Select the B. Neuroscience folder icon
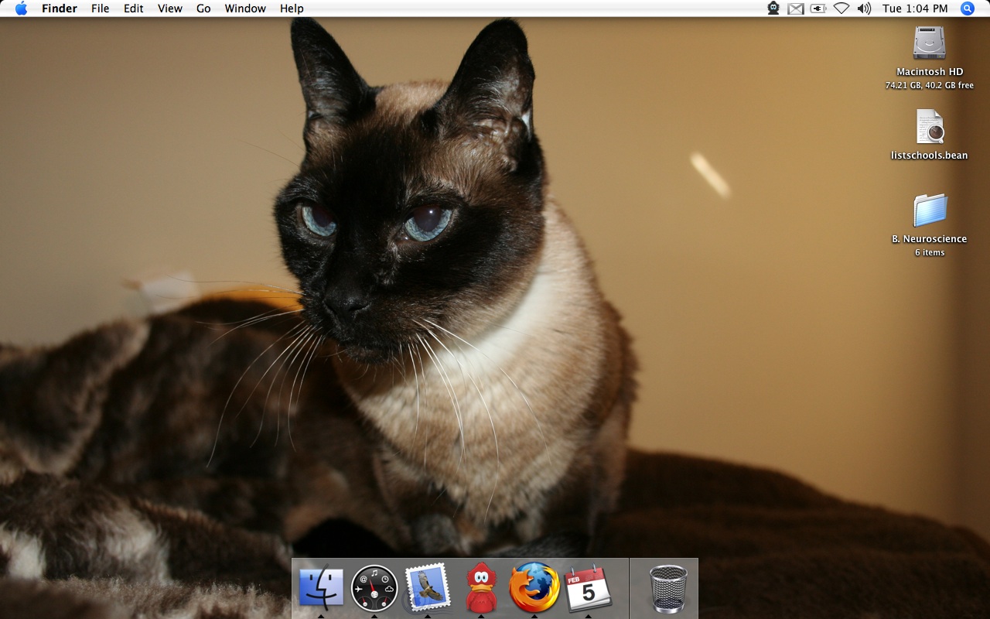 coord(930,210)
